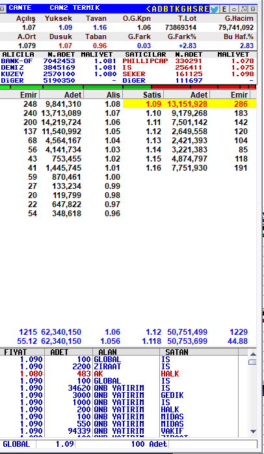Image resolution: width=264 pixels, height=454 pixels.
Task: Open the Twitter bird icon in title bar
Action: pos(214,9)
